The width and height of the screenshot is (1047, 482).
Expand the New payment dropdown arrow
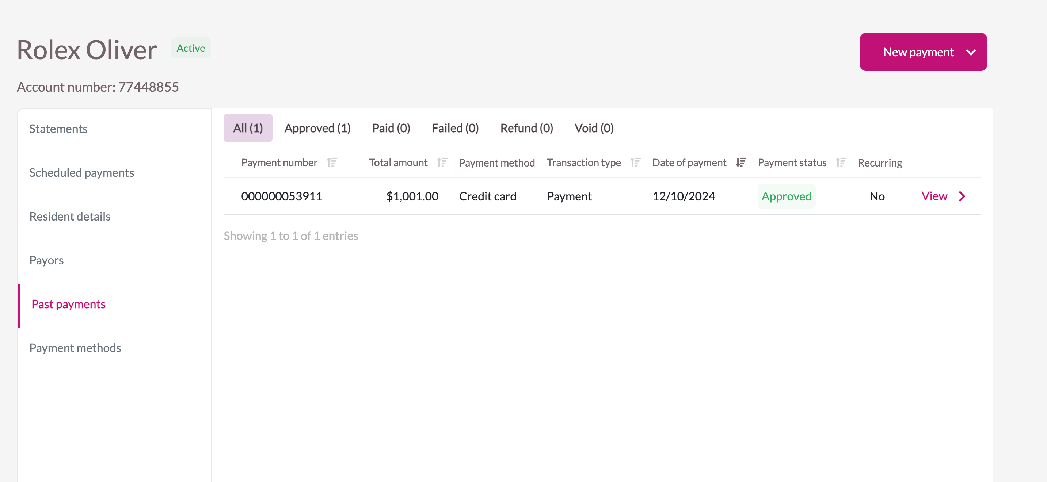pyautogui.click(x=971, y=53)
